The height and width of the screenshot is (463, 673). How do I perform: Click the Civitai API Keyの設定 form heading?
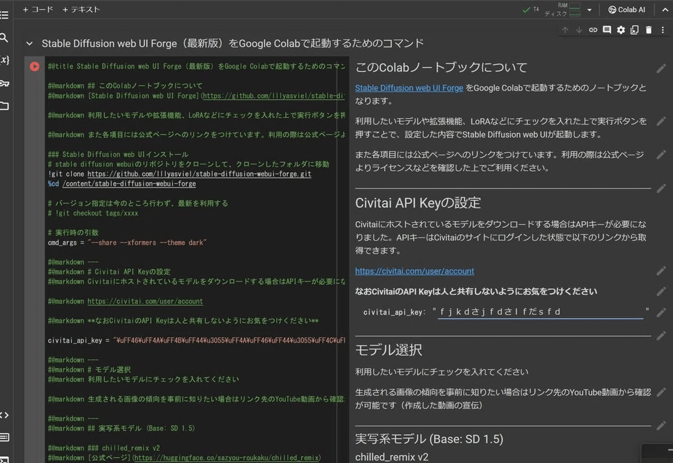point(418,203)
